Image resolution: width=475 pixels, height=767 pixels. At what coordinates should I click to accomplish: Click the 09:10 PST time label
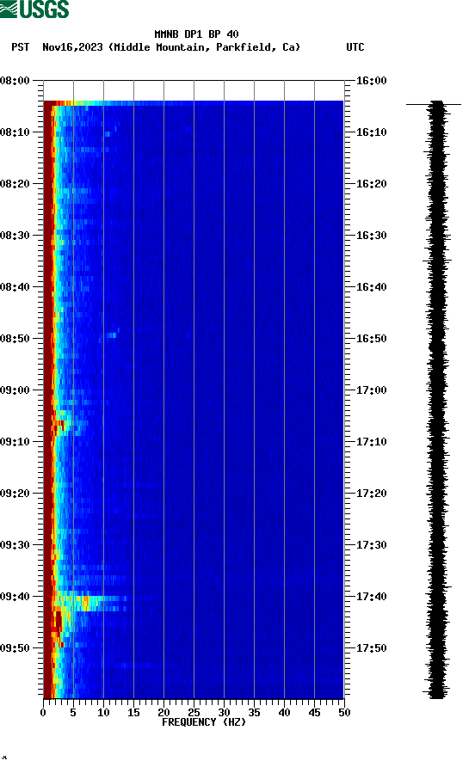(15, 442)
